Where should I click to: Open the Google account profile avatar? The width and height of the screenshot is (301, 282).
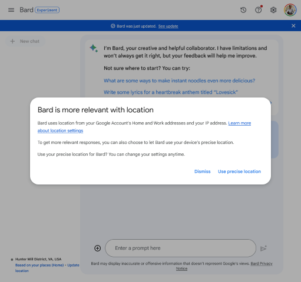[x=290, y=10]
